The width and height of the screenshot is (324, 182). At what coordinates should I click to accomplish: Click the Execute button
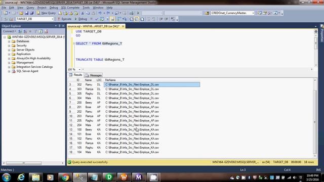[64, 19]
